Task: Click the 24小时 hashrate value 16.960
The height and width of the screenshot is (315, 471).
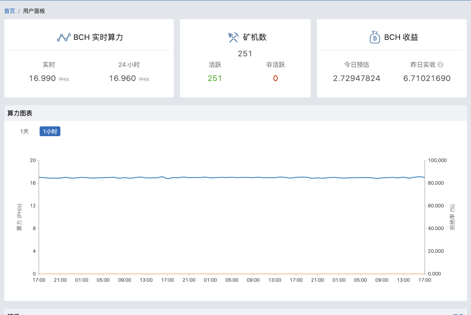Action: [x=122, y=78]
